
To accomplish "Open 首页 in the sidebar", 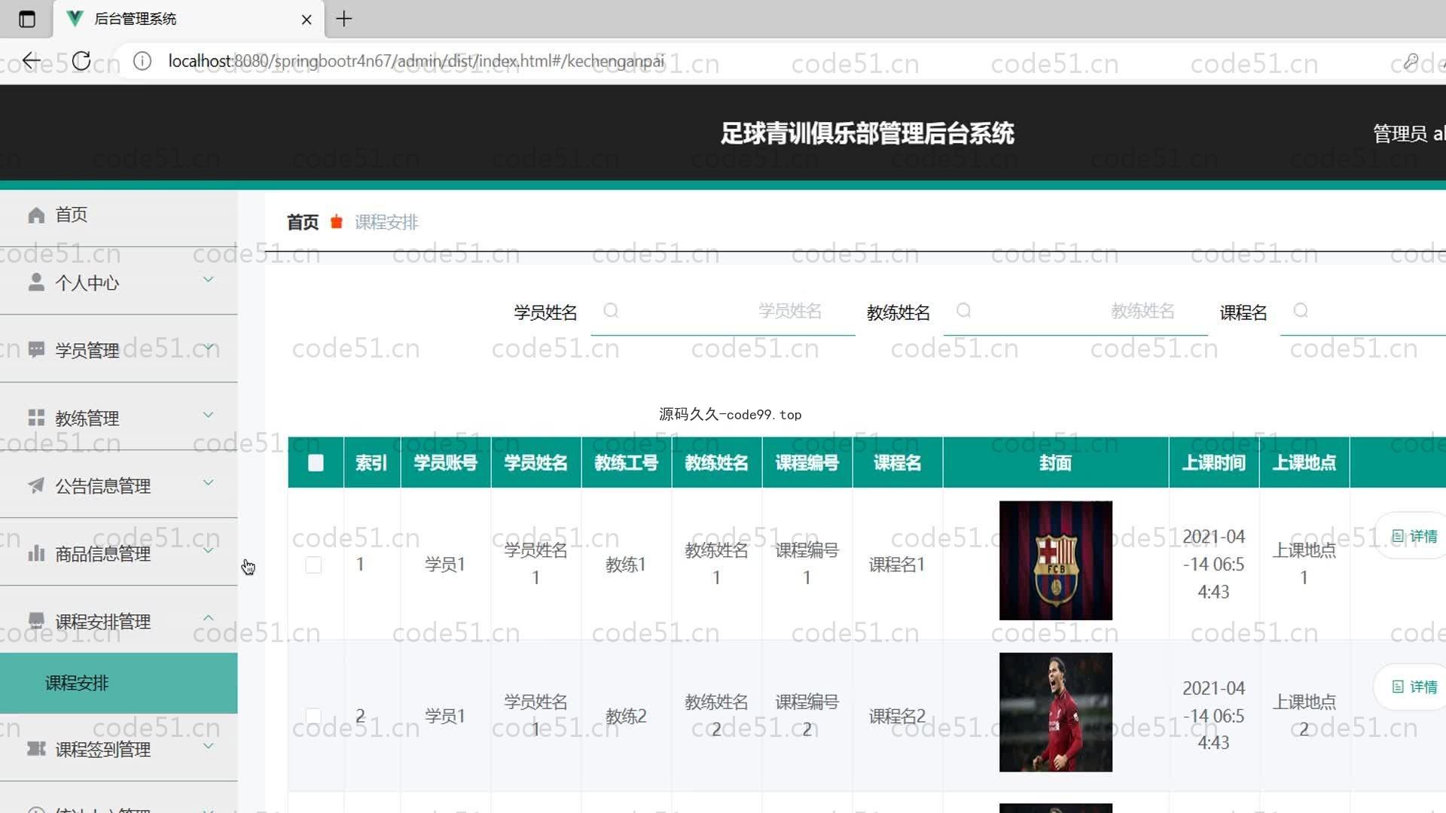I will point(119,215).
